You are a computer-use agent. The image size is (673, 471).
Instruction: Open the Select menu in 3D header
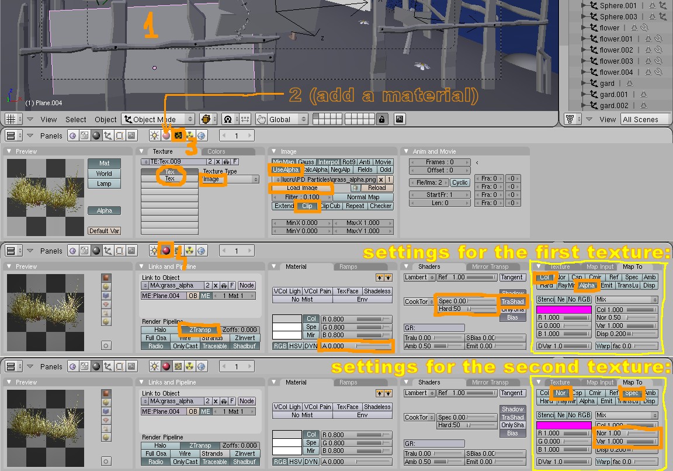coord(75,119)
